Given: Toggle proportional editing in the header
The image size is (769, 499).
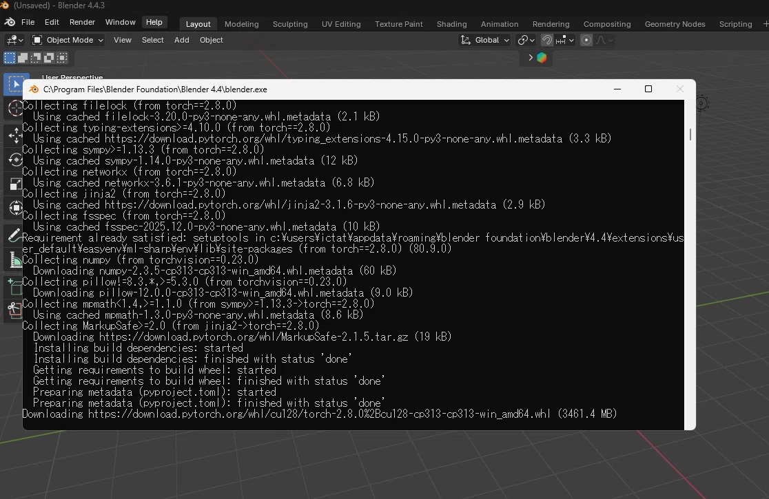Looking at the screenshot, I should (x=586, y=40).
